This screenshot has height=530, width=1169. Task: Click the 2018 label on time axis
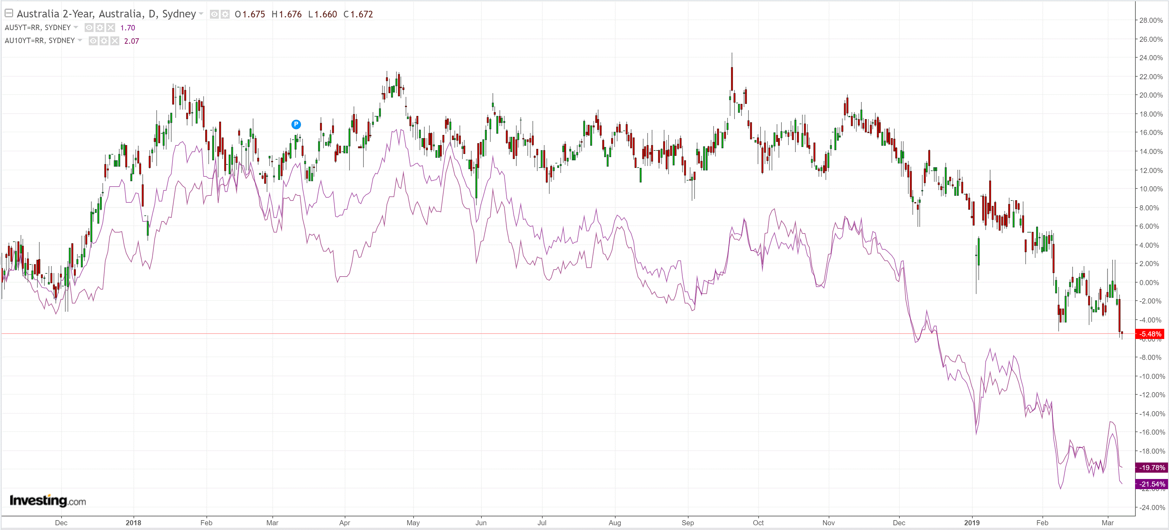click(x=134, y=522)
